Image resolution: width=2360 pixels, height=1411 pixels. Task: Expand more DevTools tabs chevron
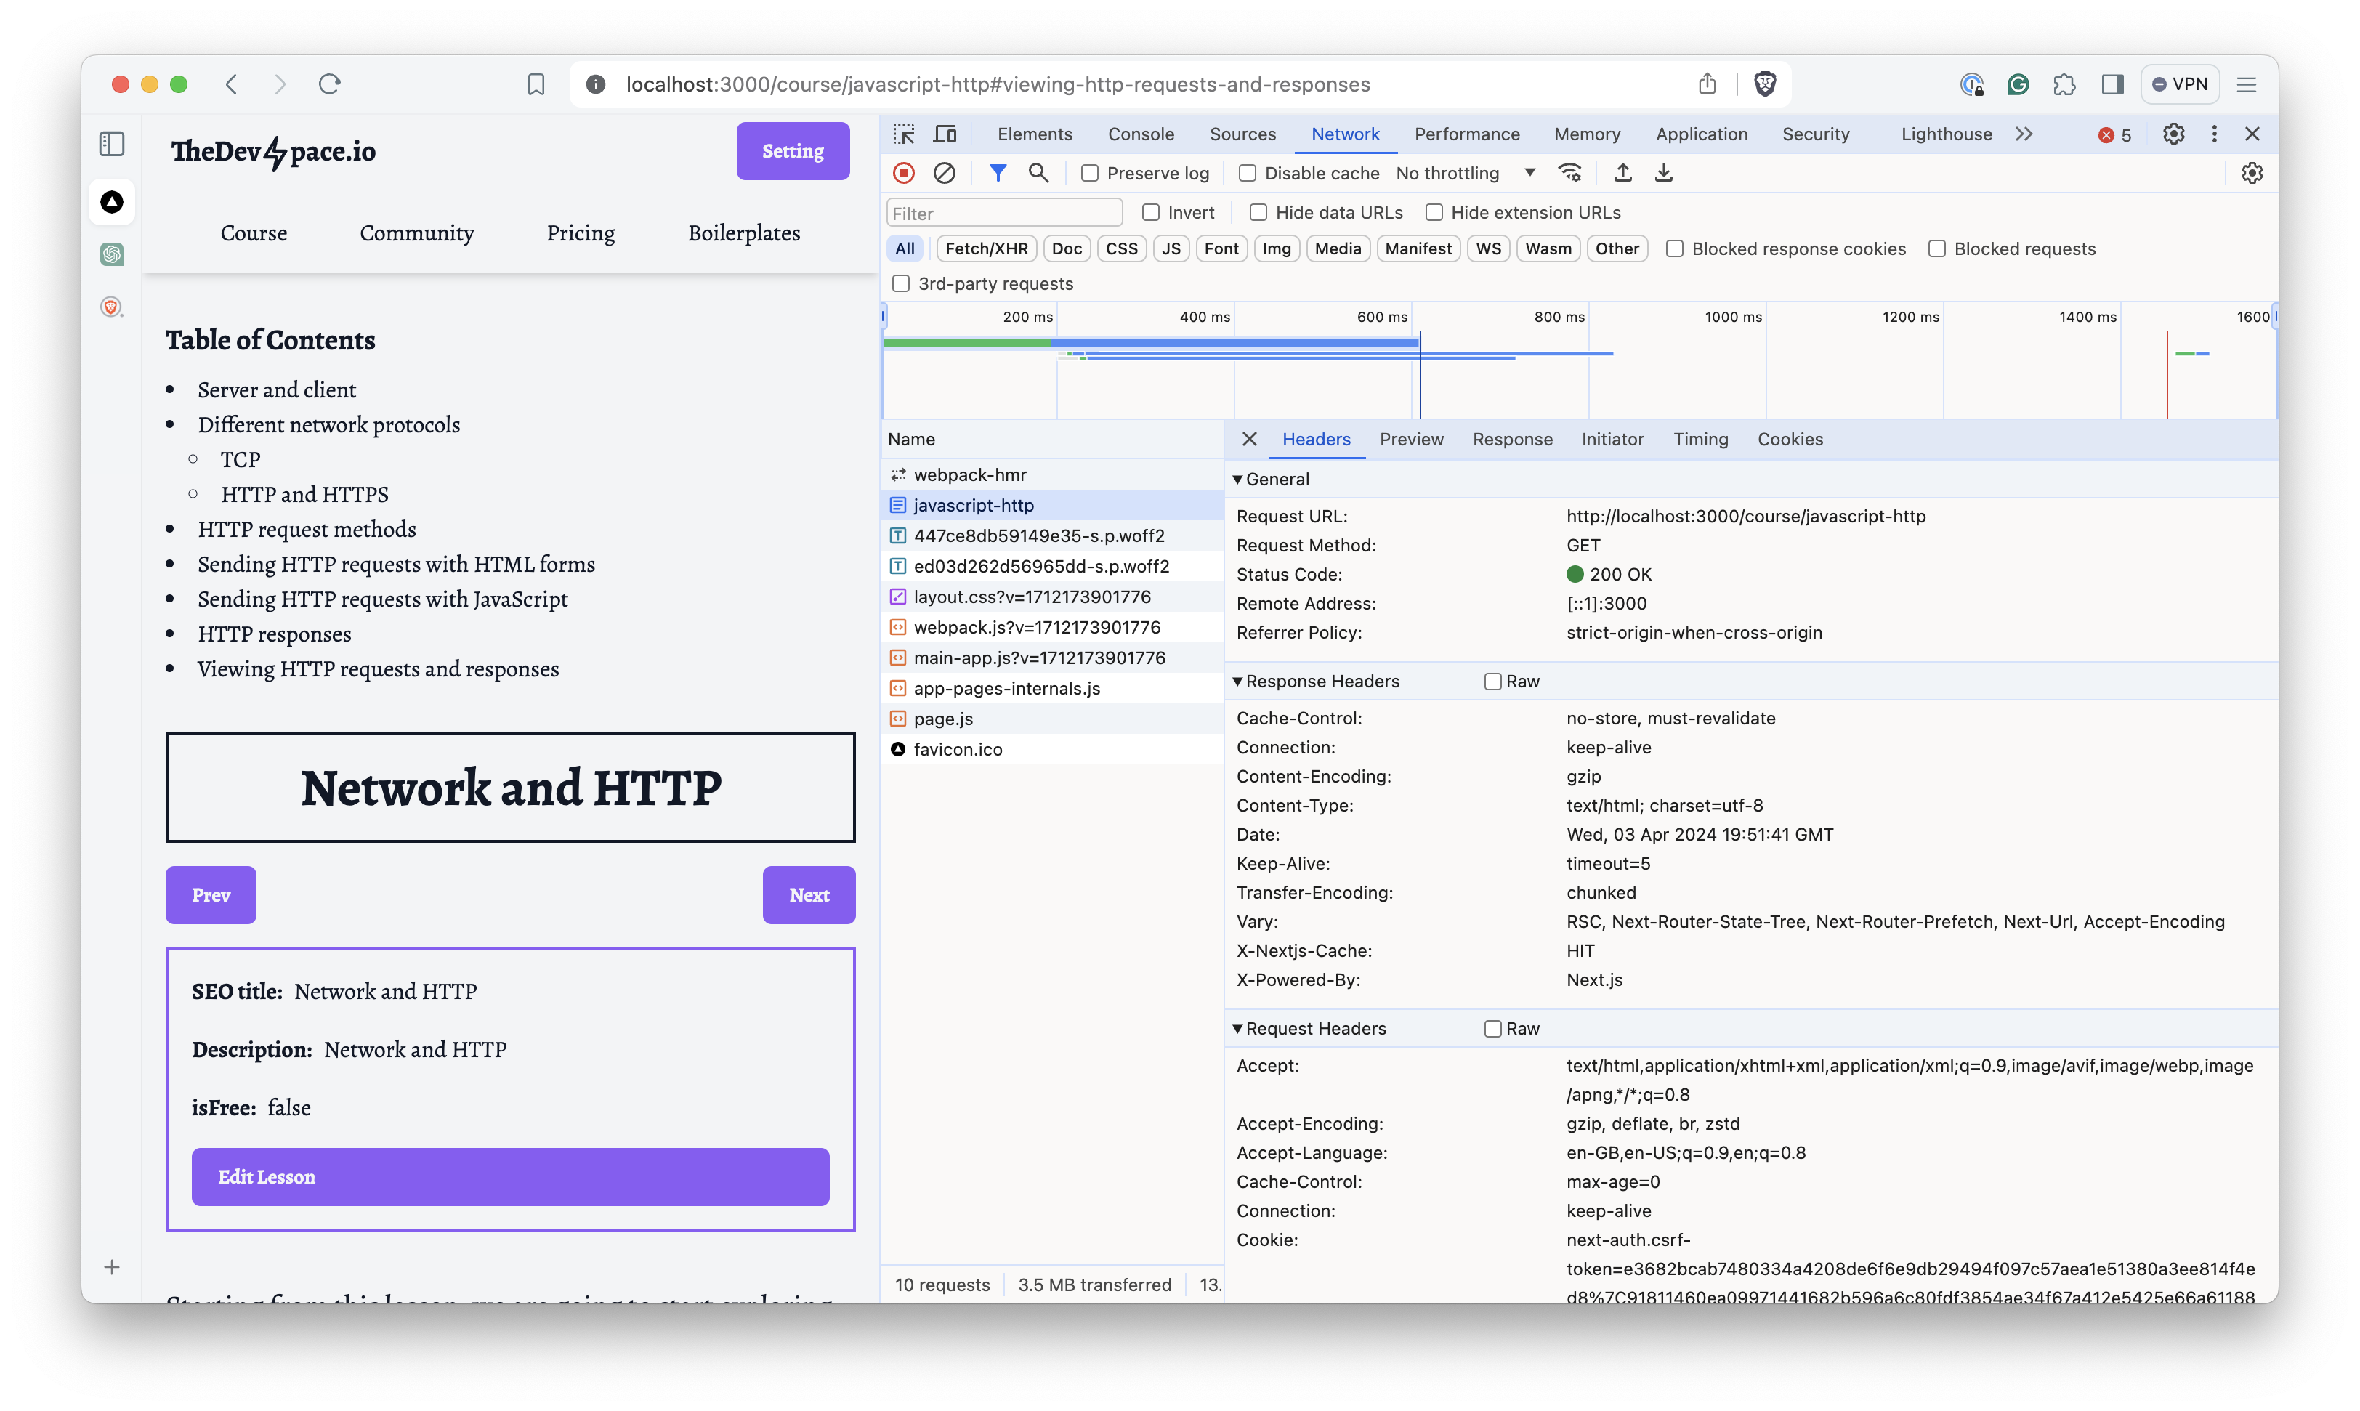pyautogui.click(x=2024, y=134)
